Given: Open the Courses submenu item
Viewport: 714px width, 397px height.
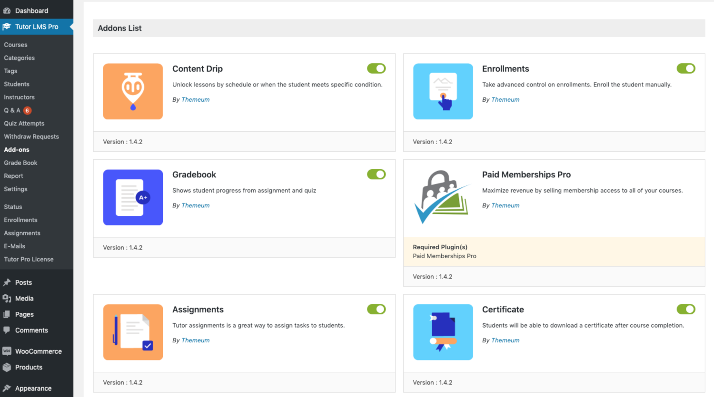Looking at the screenshot, I should click(16, 45).
